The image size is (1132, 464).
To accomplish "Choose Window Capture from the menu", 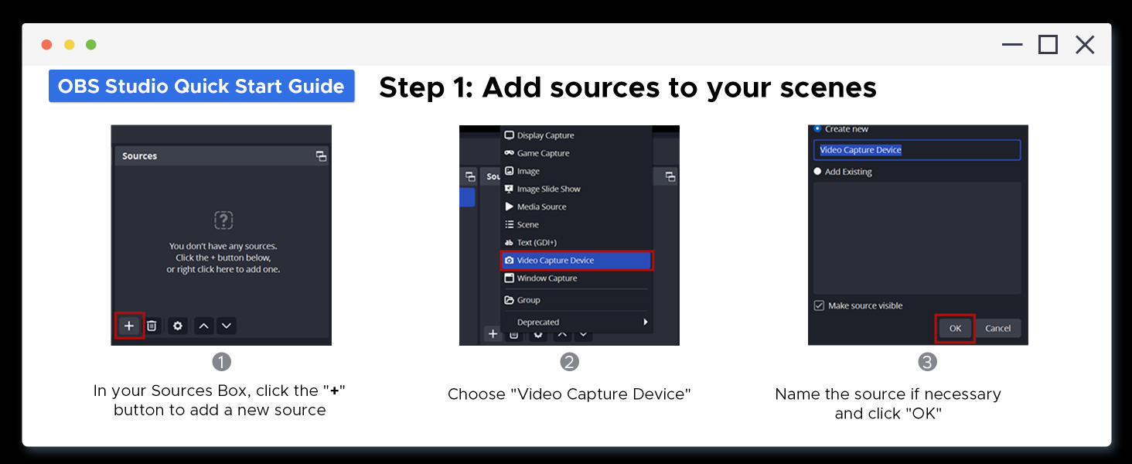I will pos(577,278).
